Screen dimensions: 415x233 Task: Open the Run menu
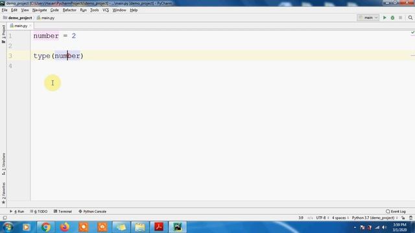point(84,10)
